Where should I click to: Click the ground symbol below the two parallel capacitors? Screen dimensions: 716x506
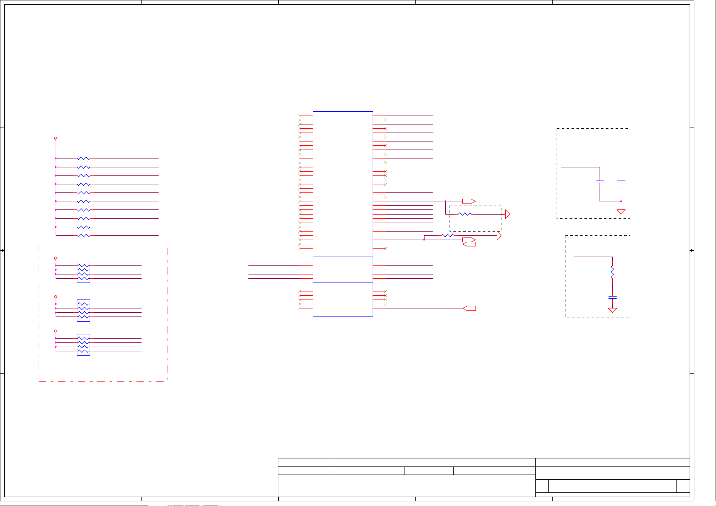pos(621,212)
